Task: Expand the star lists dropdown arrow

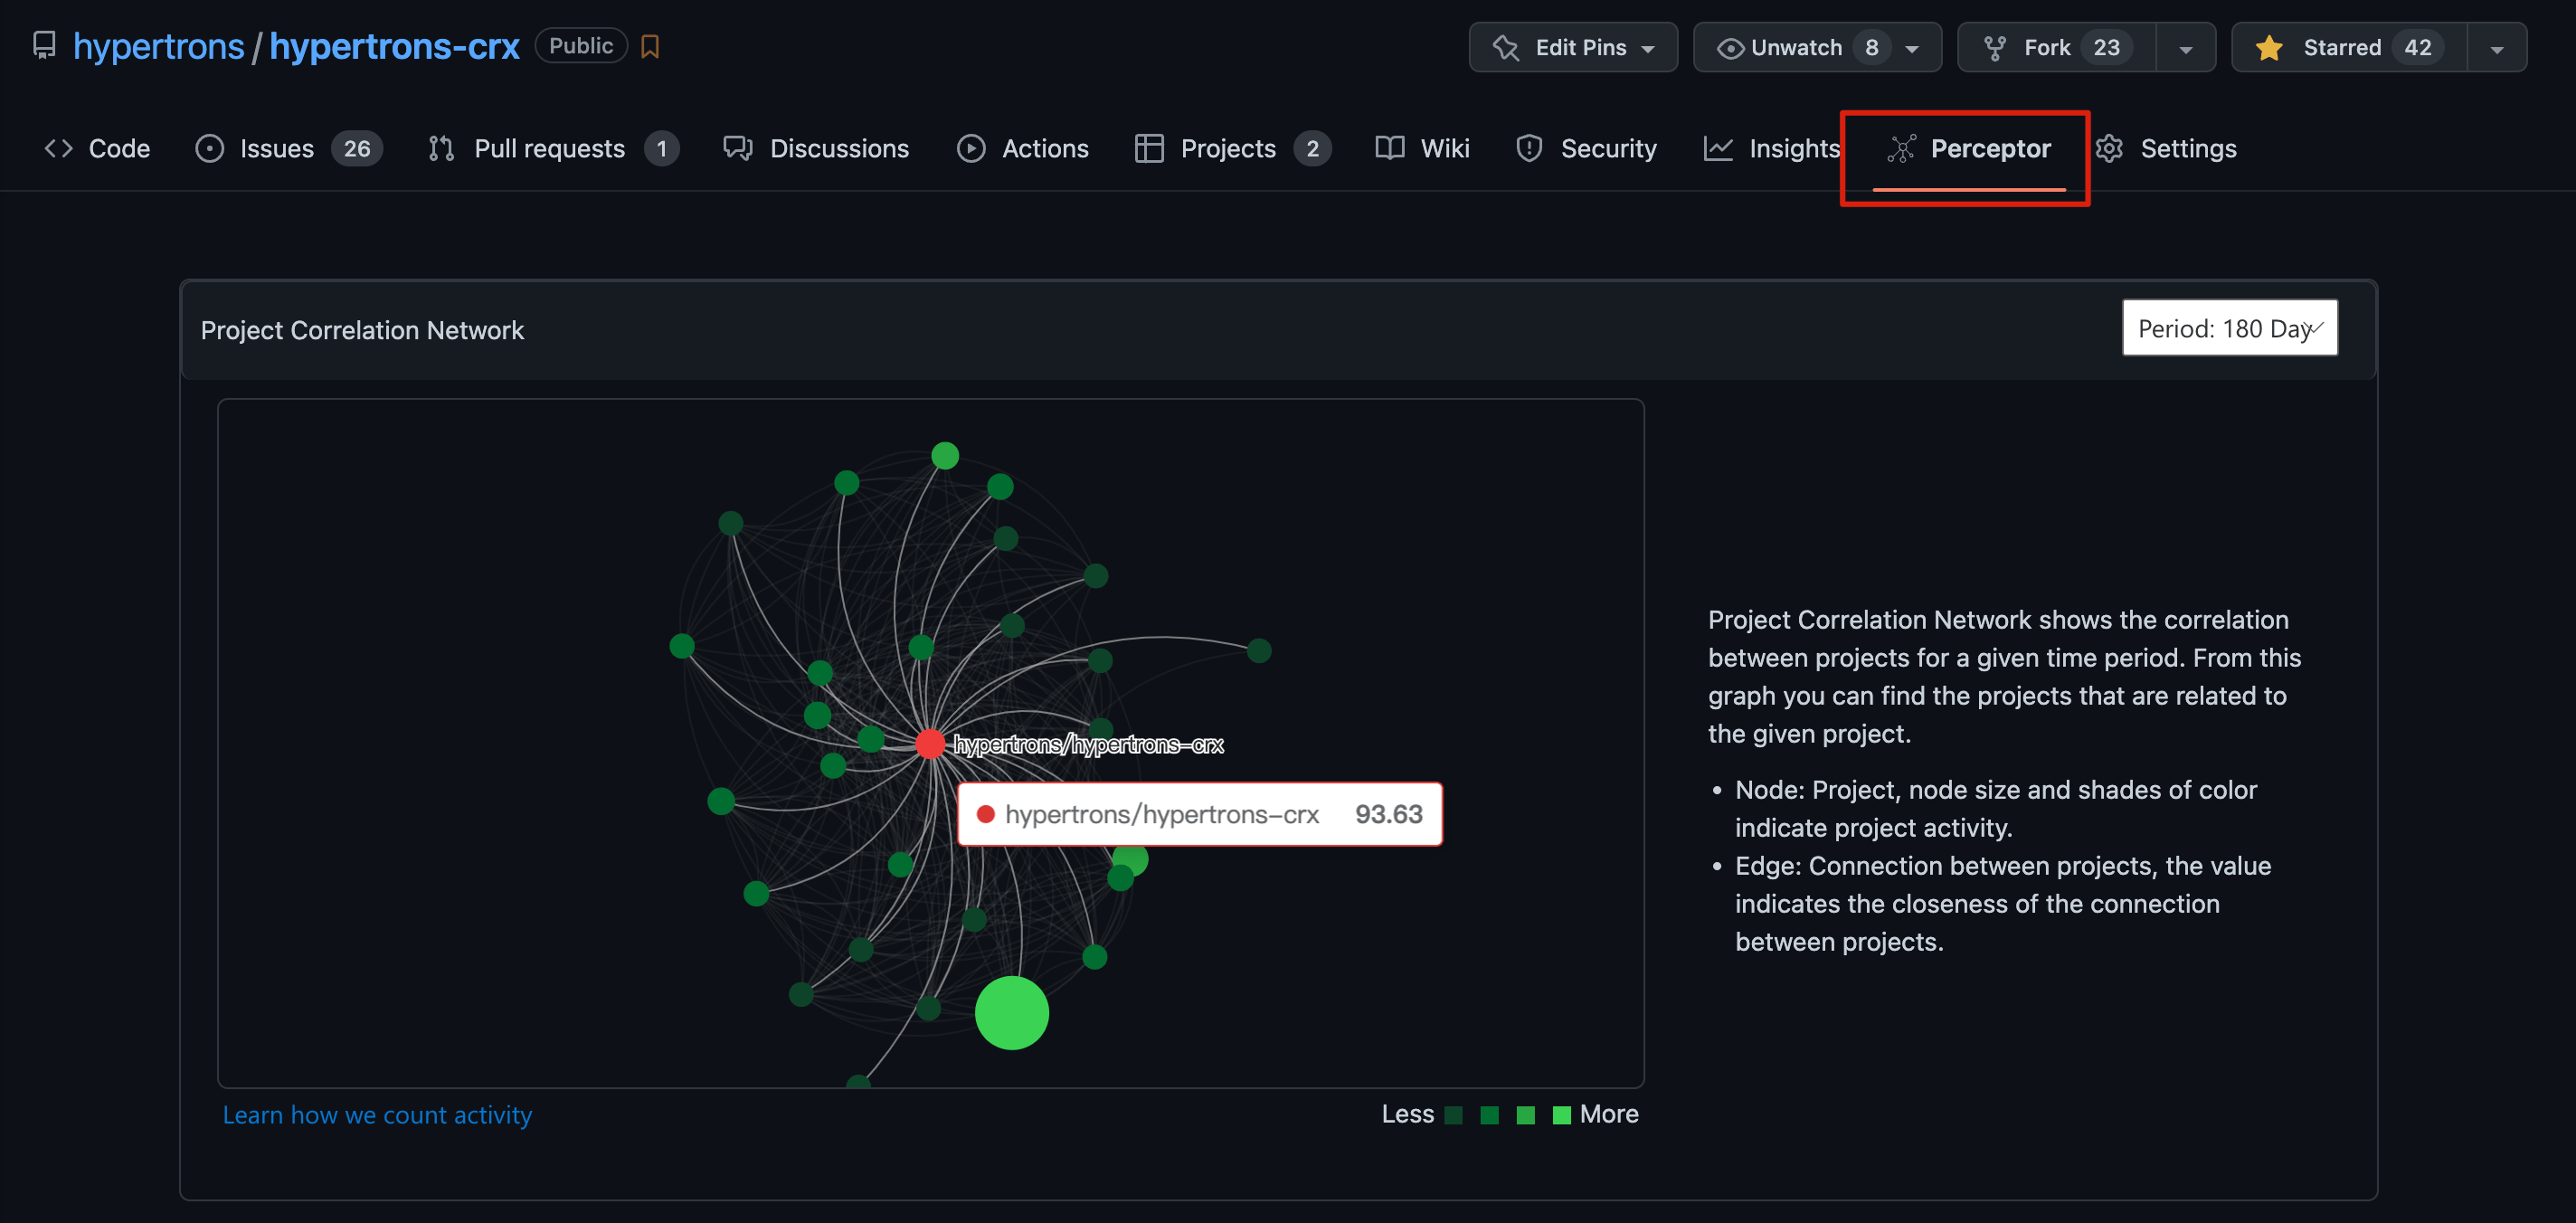Action: 2496,48
